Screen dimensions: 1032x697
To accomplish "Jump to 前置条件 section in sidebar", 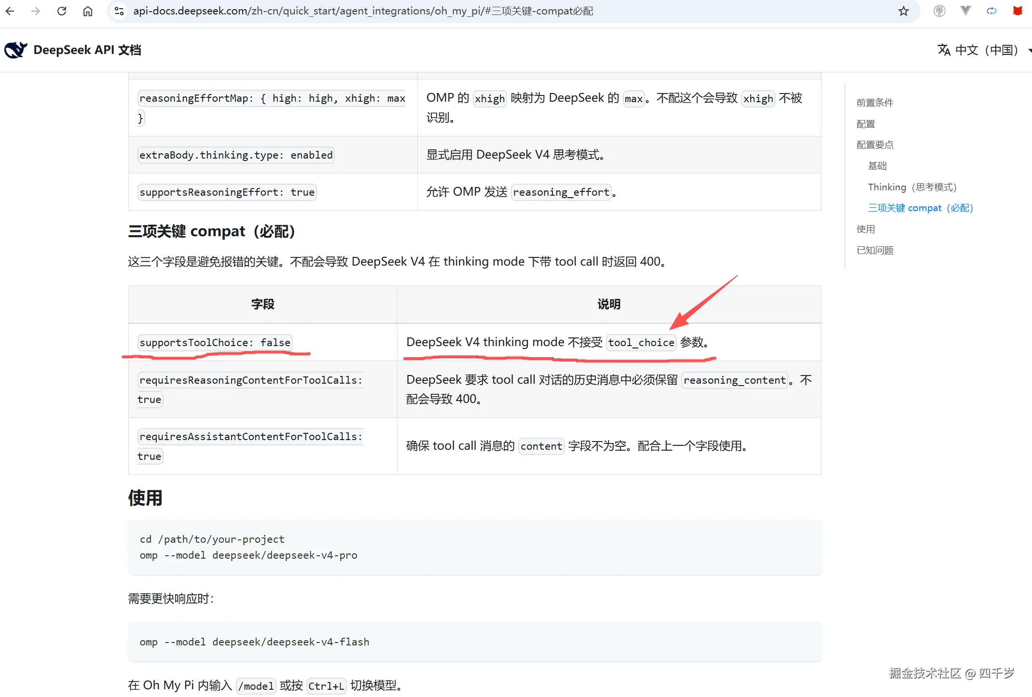I will (875, 103).
